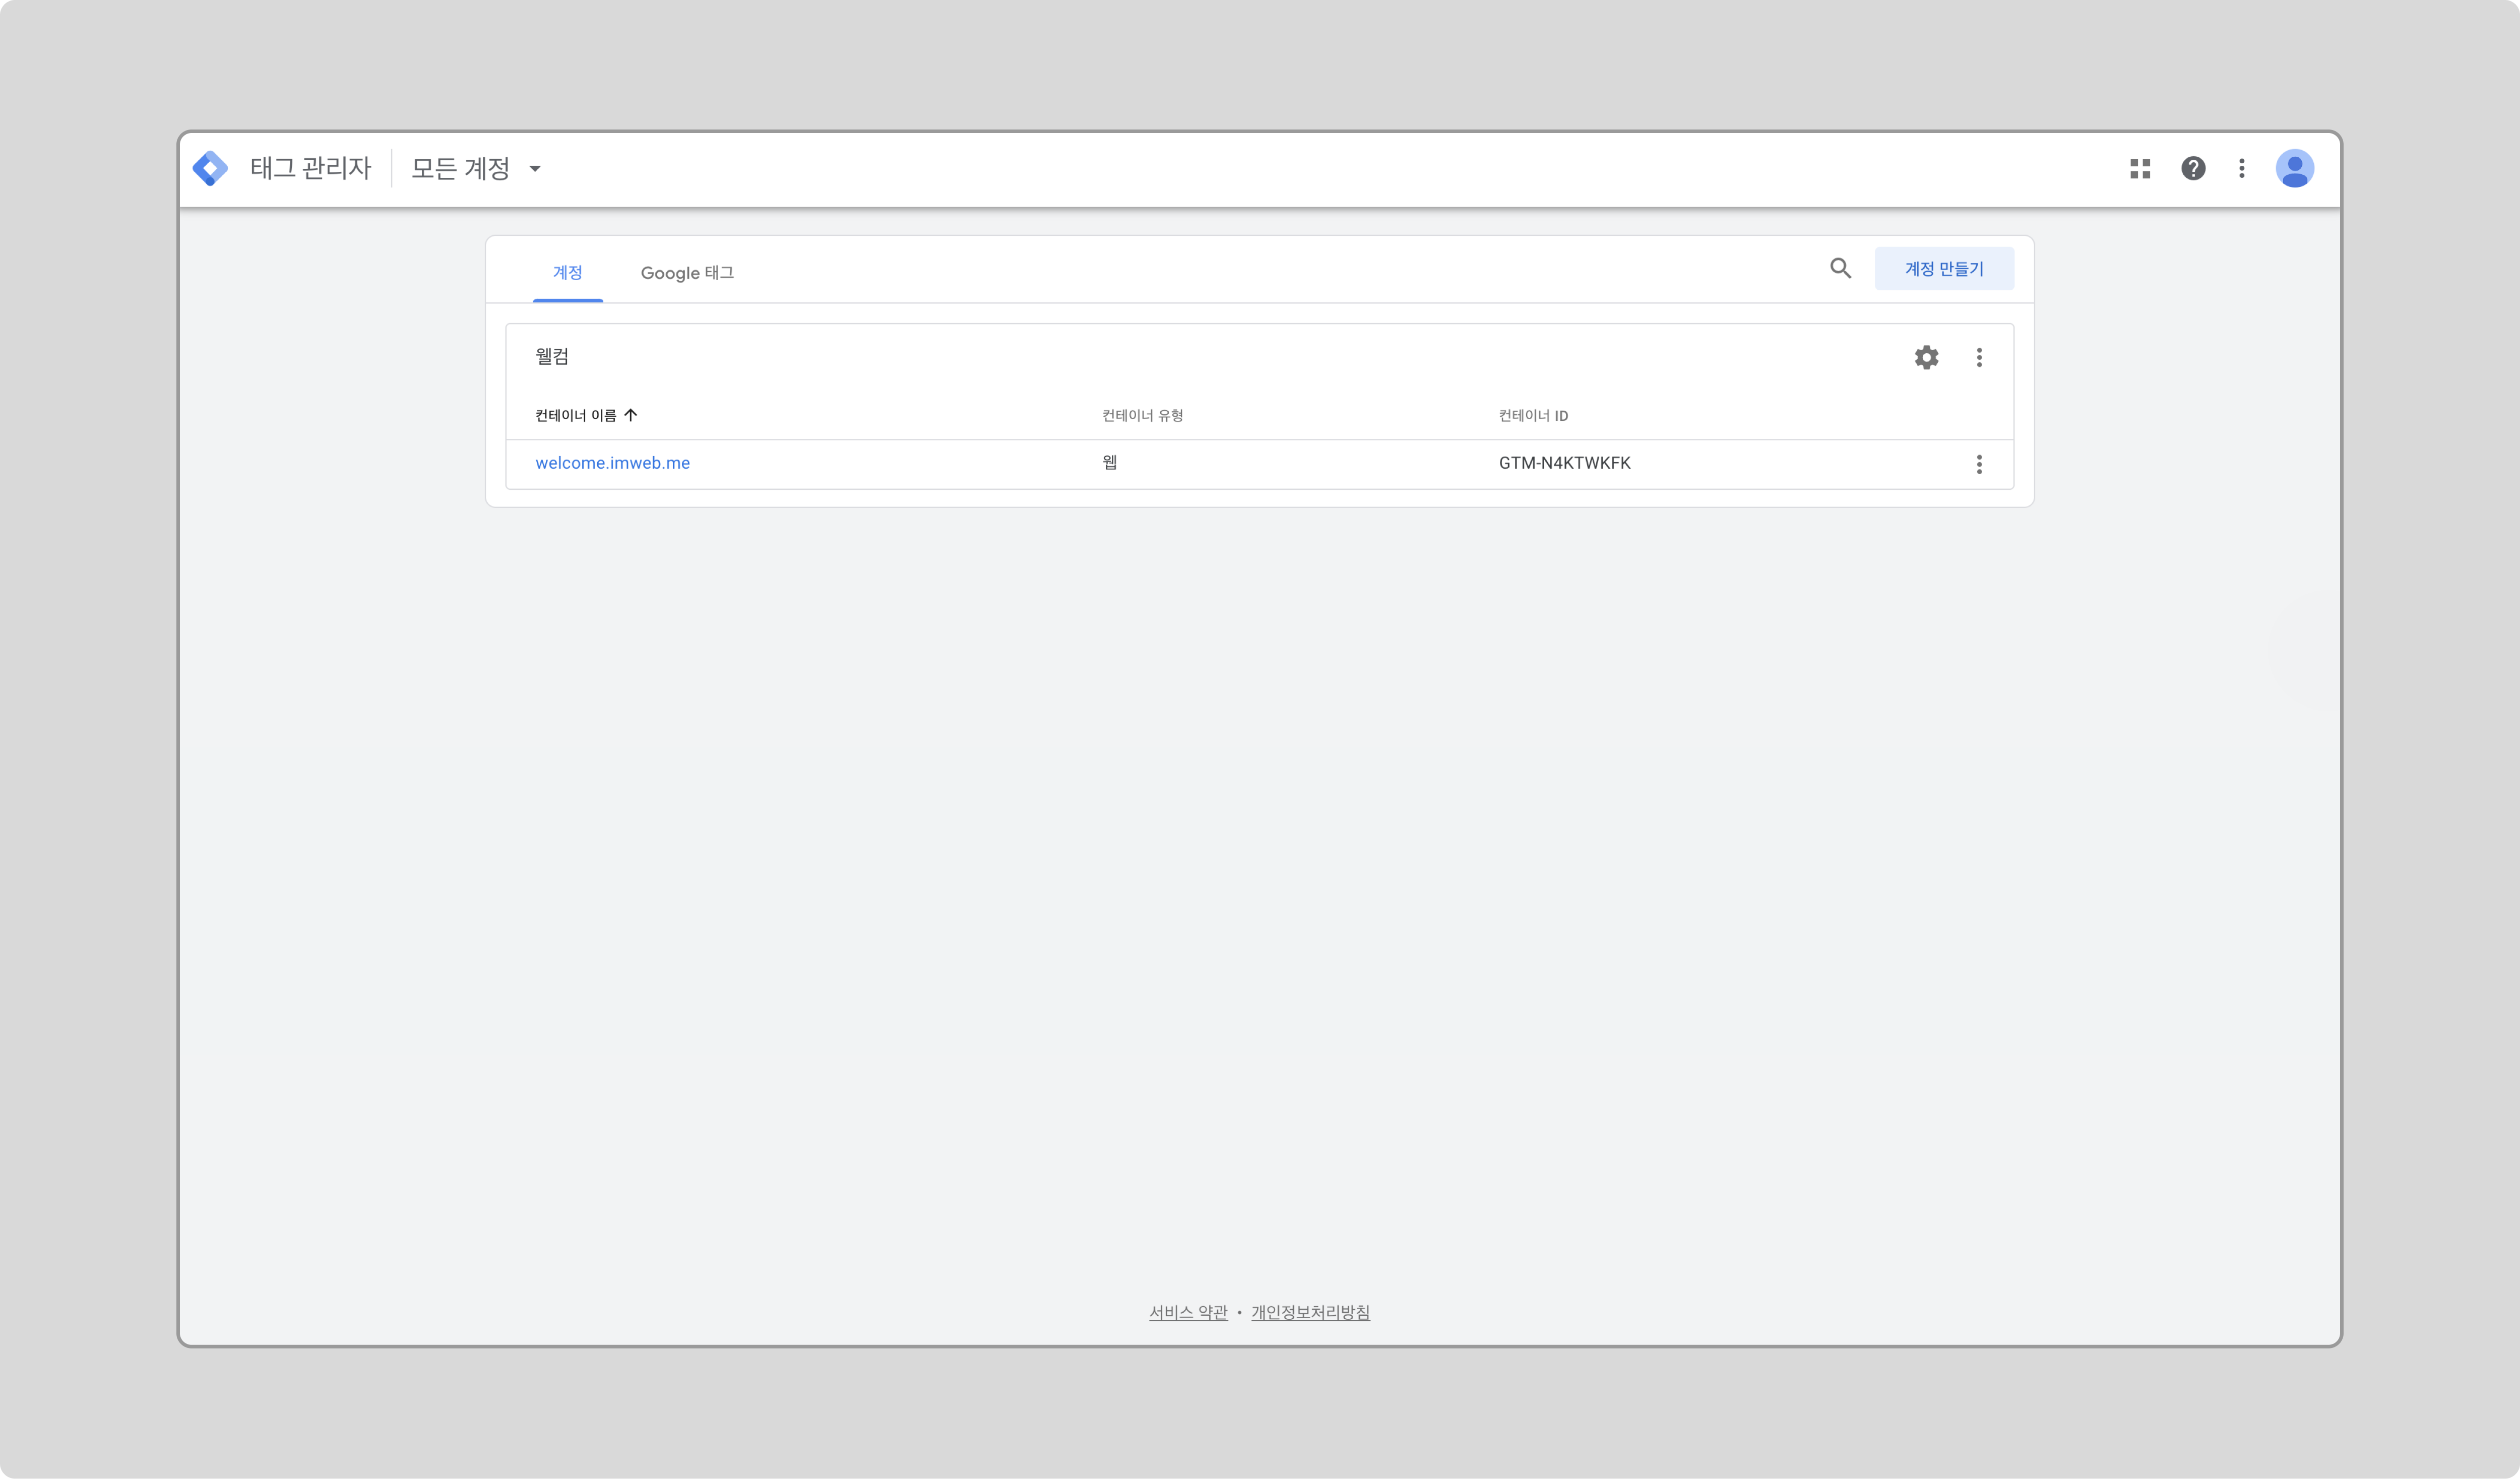The image size is (2520, 1479).
Task: Click the 계정 만들기 button
Action: (x=1944, y=269)
